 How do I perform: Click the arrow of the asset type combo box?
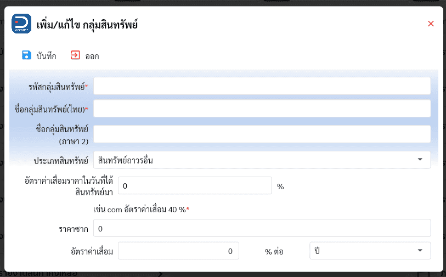(x=420, y=160)
